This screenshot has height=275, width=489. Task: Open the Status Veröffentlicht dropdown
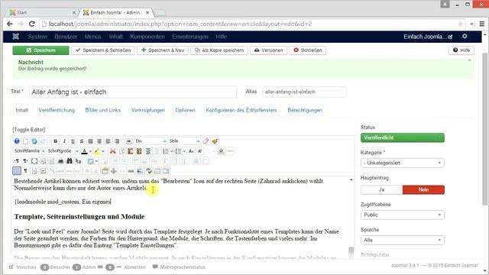click(x=403, y=137)
